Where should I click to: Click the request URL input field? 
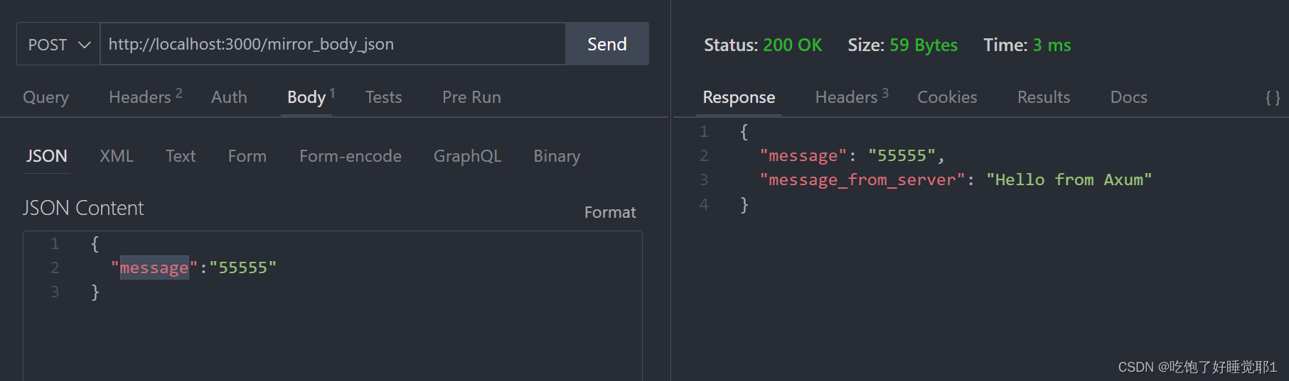[x=333, y=44]
